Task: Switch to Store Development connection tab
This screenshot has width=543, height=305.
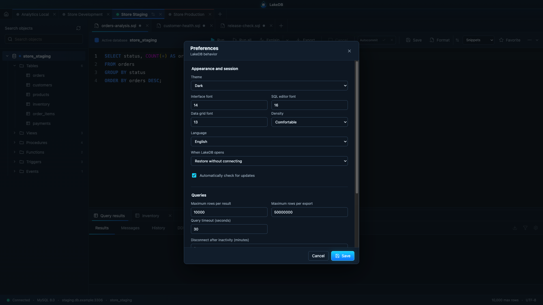Action: pos(85,14)
